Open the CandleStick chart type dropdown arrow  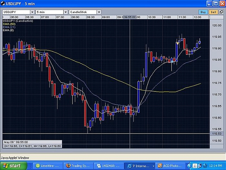(99, 12)
